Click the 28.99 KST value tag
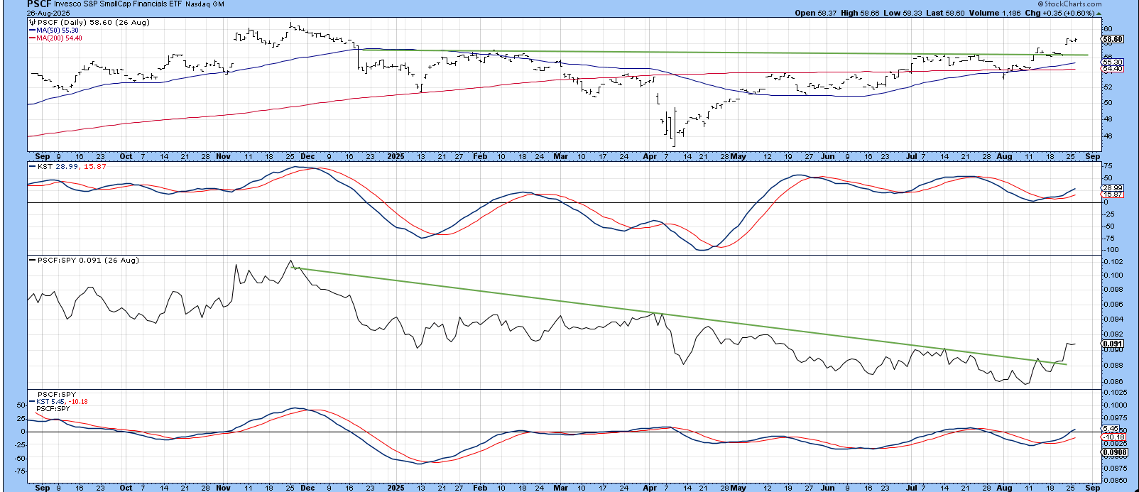 (x=1112, y=188)
